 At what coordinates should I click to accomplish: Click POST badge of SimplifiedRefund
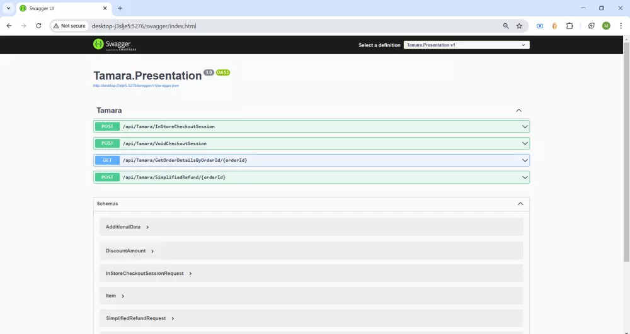[107, 177]
